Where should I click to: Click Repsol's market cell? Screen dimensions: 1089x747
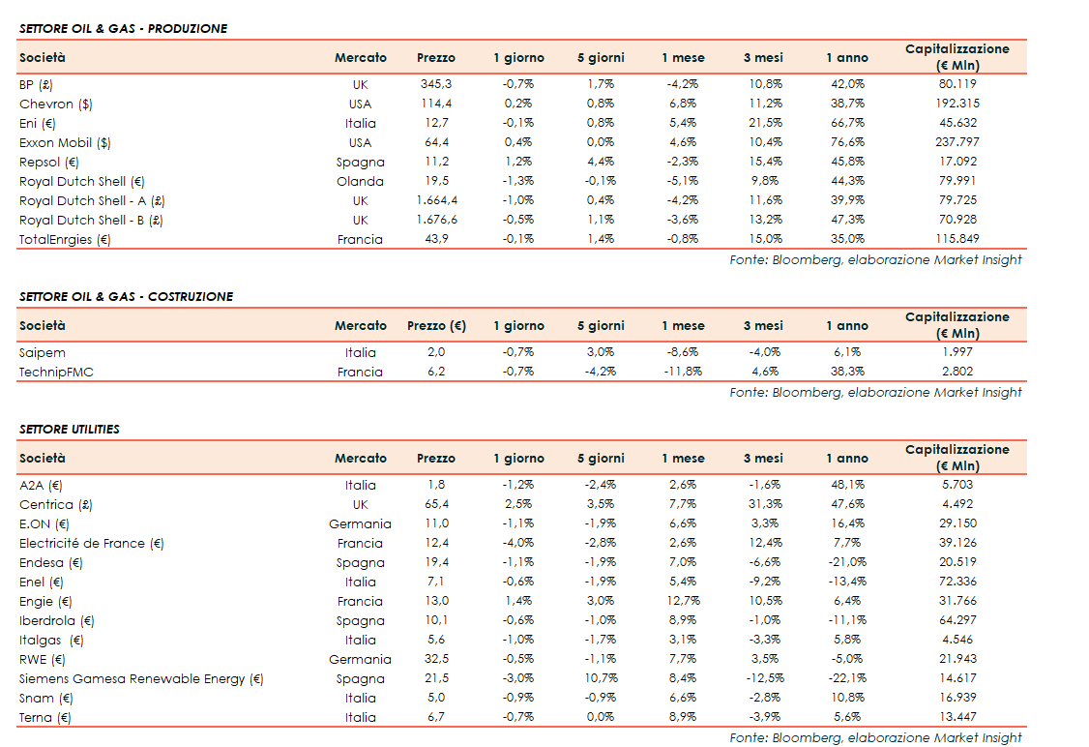[x=360, y=162]
